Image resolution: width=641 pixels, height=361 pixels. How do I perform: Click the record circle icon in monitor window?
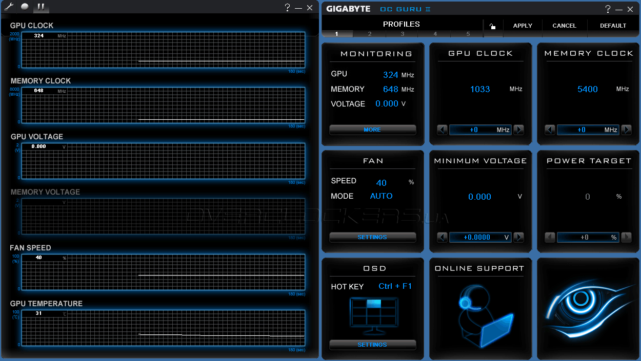click(x=25, y=7)
